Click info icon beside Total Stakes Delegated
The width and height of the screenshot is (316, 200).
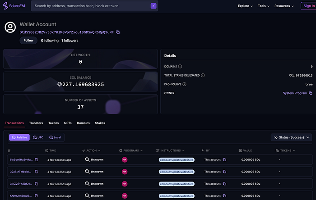coord(203,75)
